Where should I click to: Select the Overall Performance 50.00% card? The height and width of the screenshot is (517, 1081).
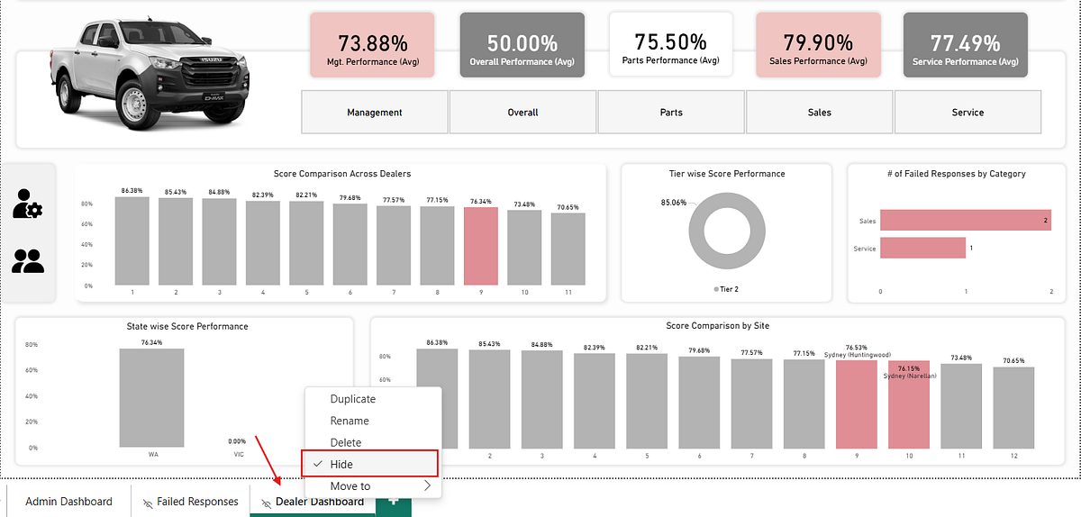pyautogui.click(x=522, y=46)
